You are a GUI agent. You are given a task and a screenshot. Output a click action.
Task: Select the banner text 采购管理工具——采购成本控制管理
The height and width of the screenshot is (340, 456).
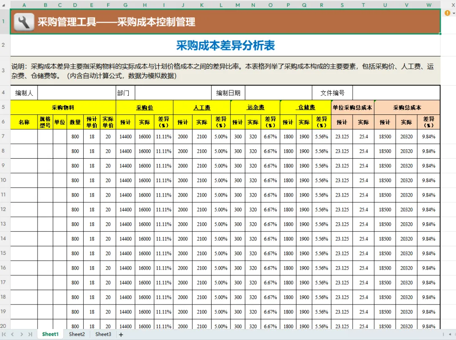[x=117, y=22]
